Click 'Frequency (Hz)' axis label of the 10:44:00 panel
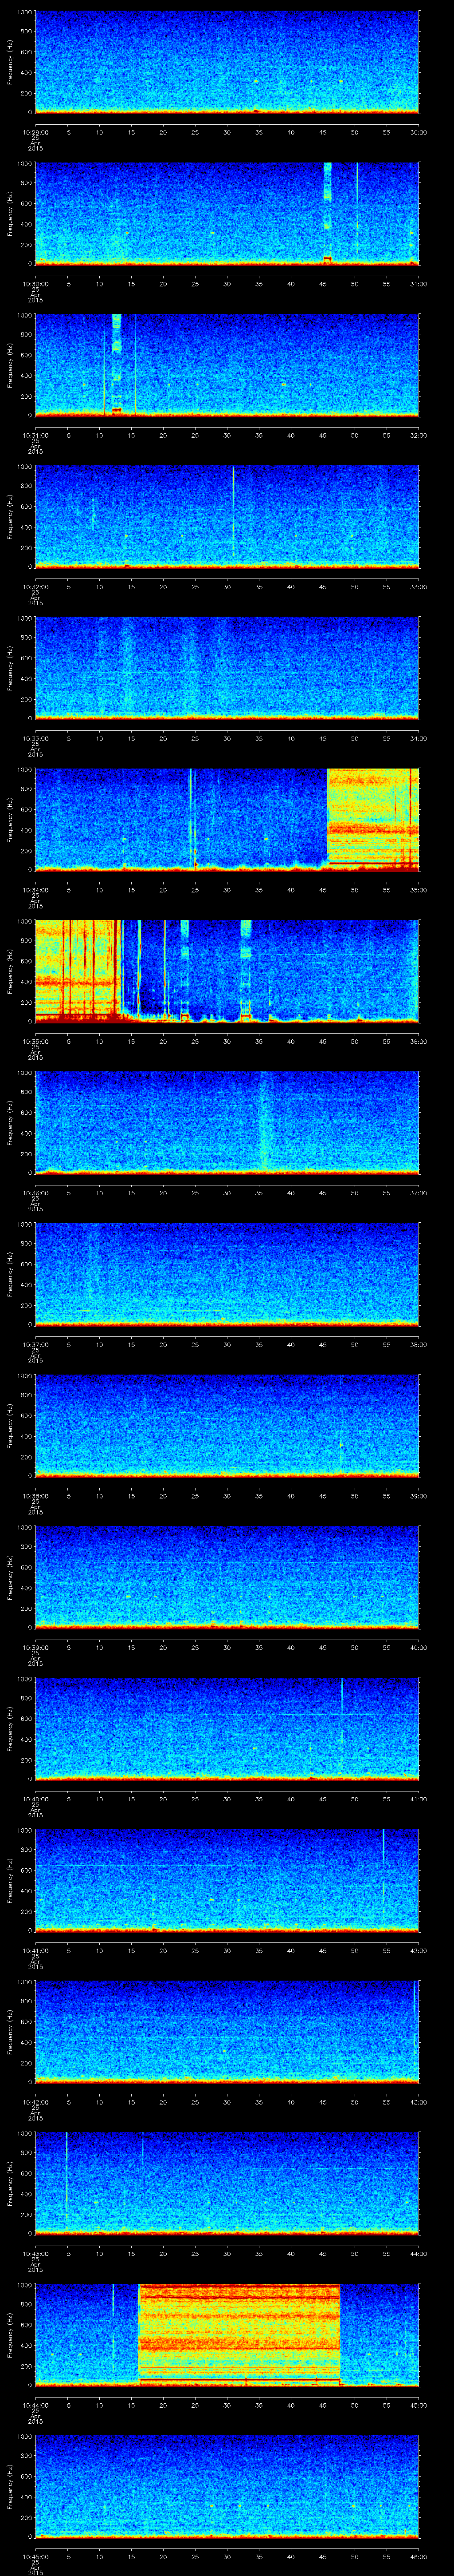Screen dimensions: 454x2576 (10, 2335)
